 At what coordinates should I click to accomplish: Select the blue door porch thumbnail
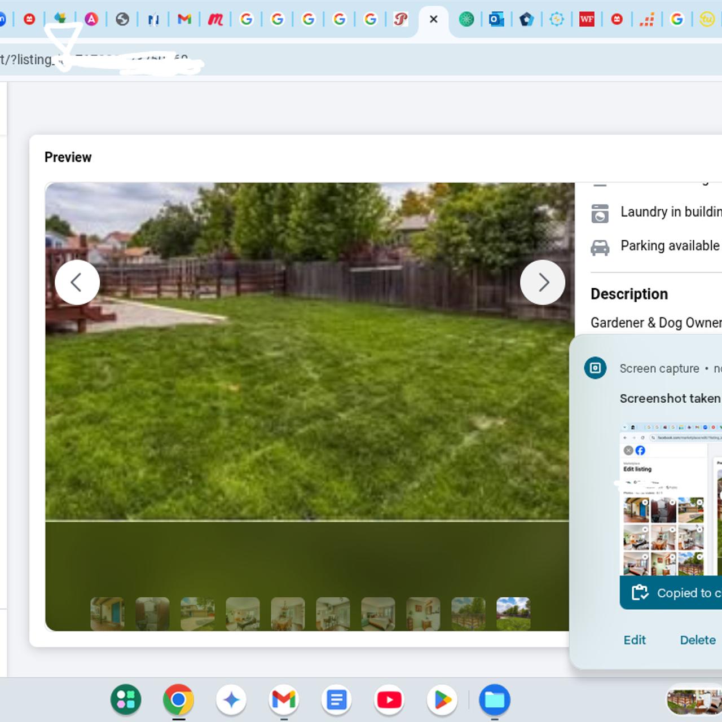[x=107, y=614]
